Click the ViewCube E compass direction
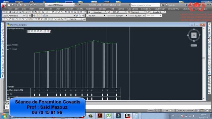Screen dimensions: 212x119 (x=200, y=35)
